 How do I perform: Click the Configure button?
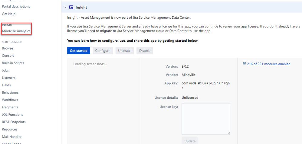[103, 51]
